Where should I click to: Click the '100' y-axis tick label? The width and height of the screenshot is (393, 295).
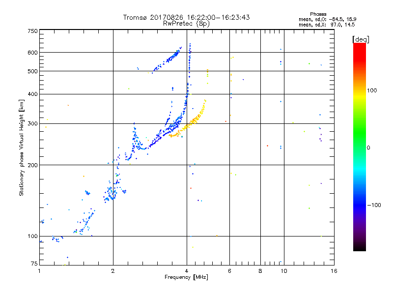(32, 236)
